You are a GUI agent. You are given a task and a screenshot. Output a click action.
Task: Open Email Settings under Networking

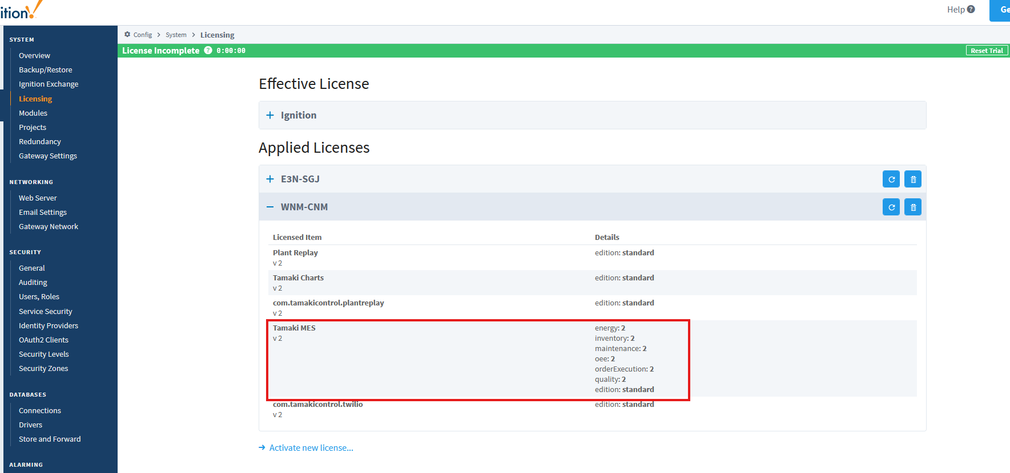(43, 212)
